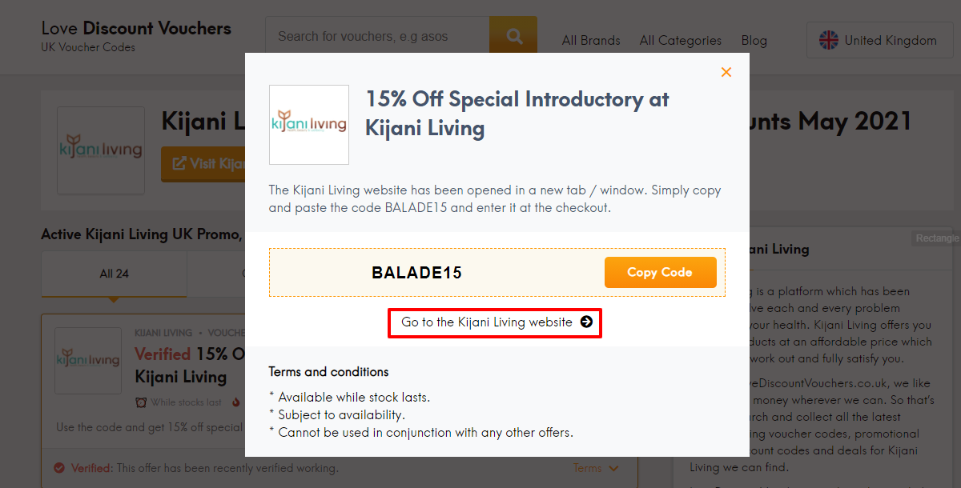Click the red verified checkmark icon
The width and height of the screenshot is (961, 488).
click(x=59, y=468)
